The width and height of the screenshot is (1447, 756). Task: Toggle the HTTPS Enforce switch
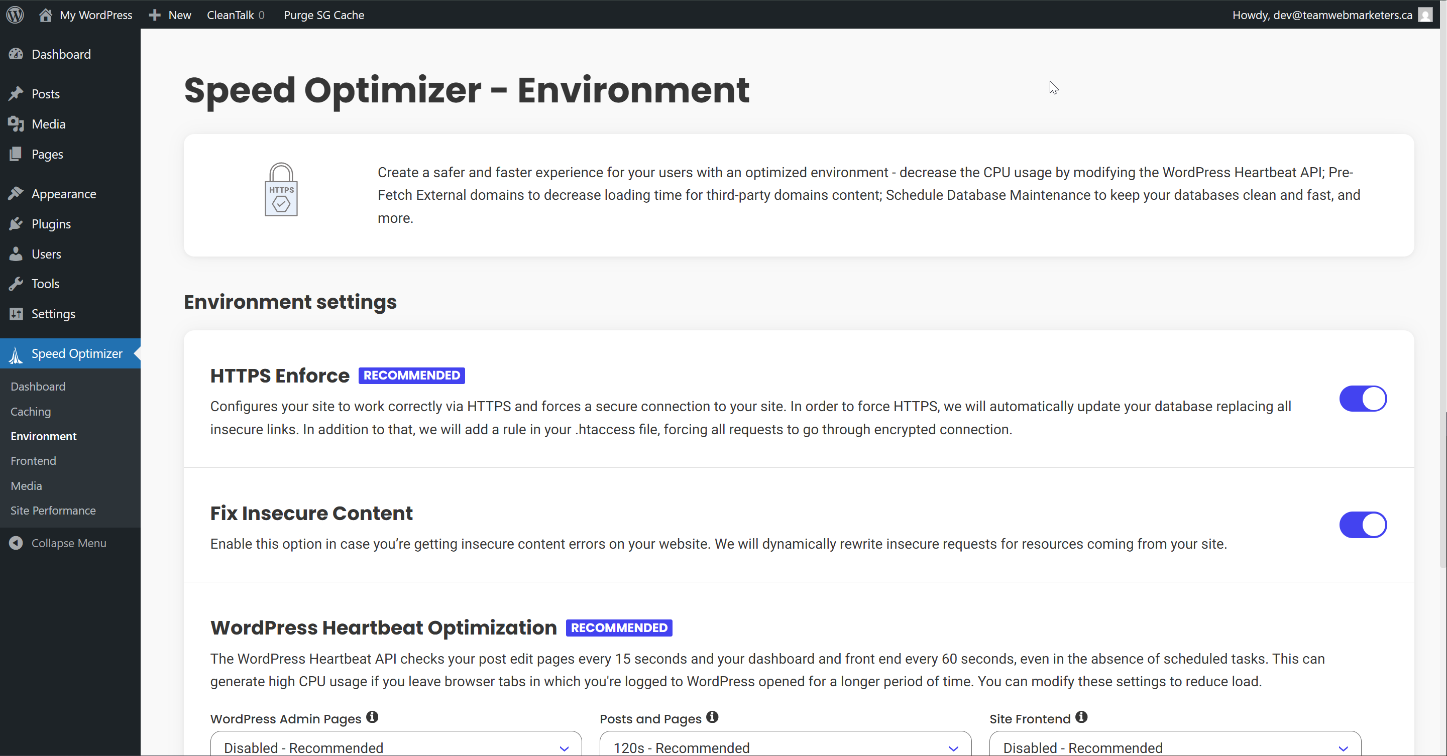click(x=1363, y=399)
